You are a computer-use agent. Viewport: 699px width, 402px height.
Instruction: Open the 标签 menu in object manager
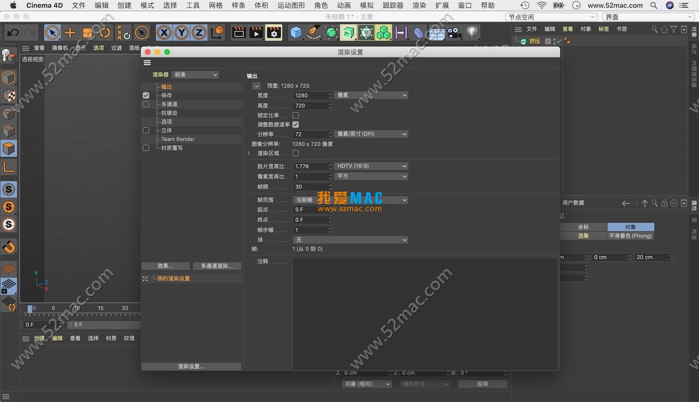tap(604, 29)
